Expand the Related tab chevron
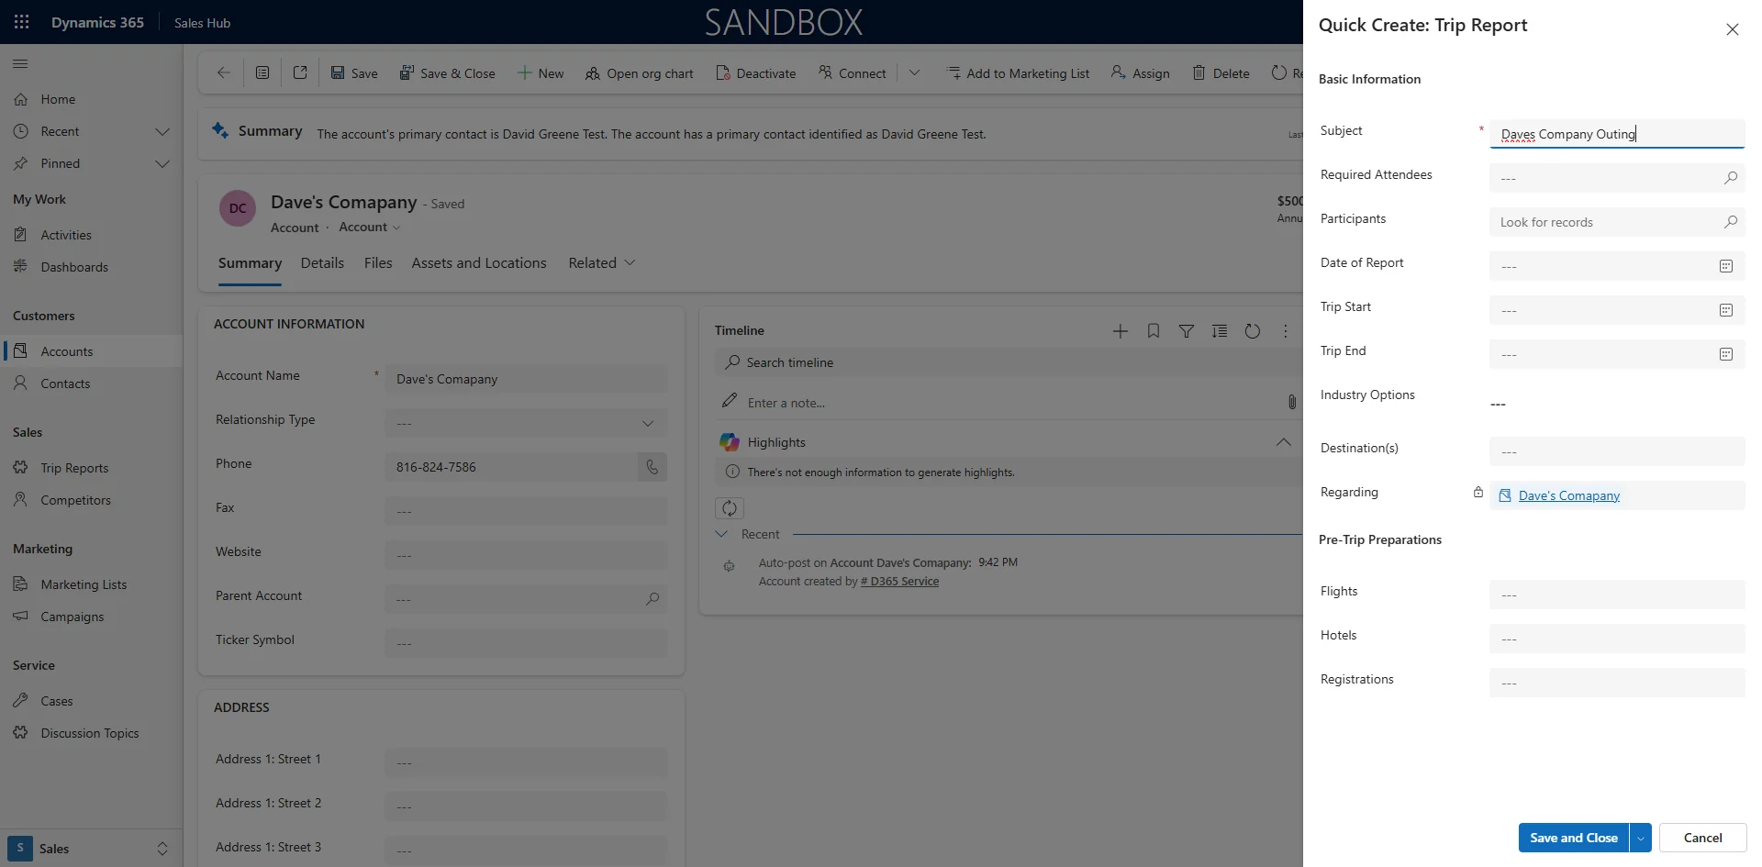 click(x=630, y=262)
